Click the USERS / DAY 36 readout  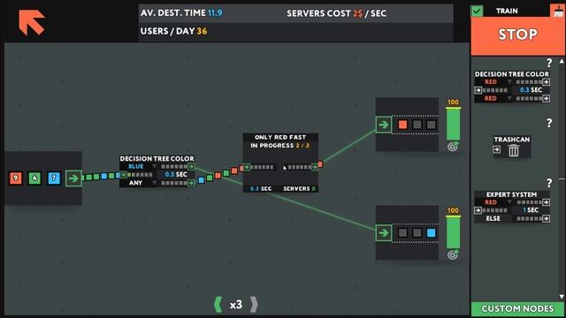coord(173,31)
